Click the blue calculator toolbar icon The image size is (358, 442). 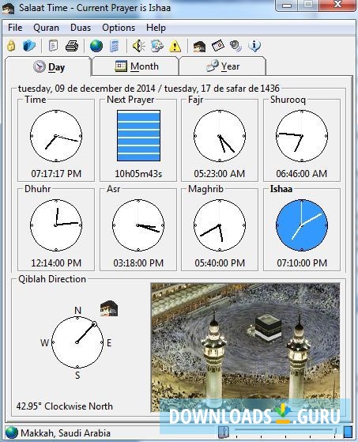point(115,46)
